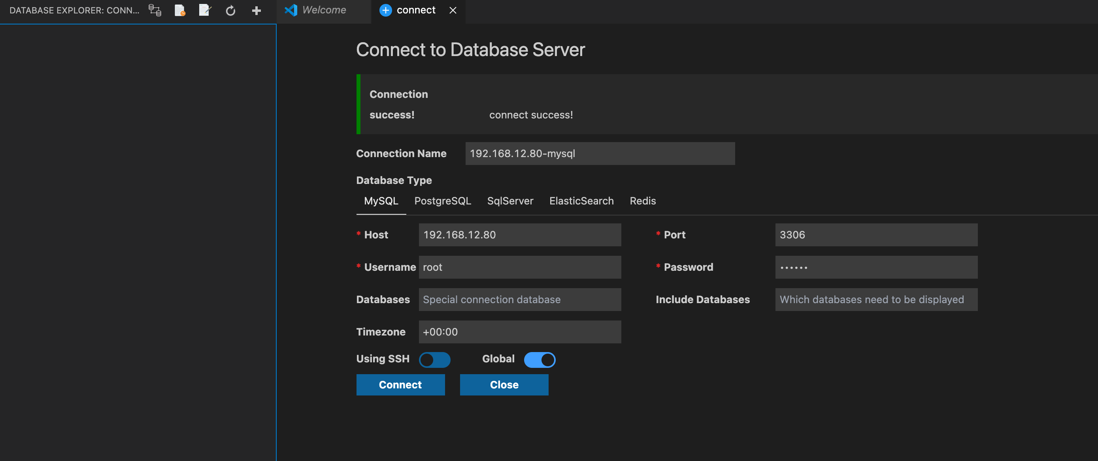Focus the Connection Name input field
The height and width of the screenshot is (461, 1098).
(600, 153)
